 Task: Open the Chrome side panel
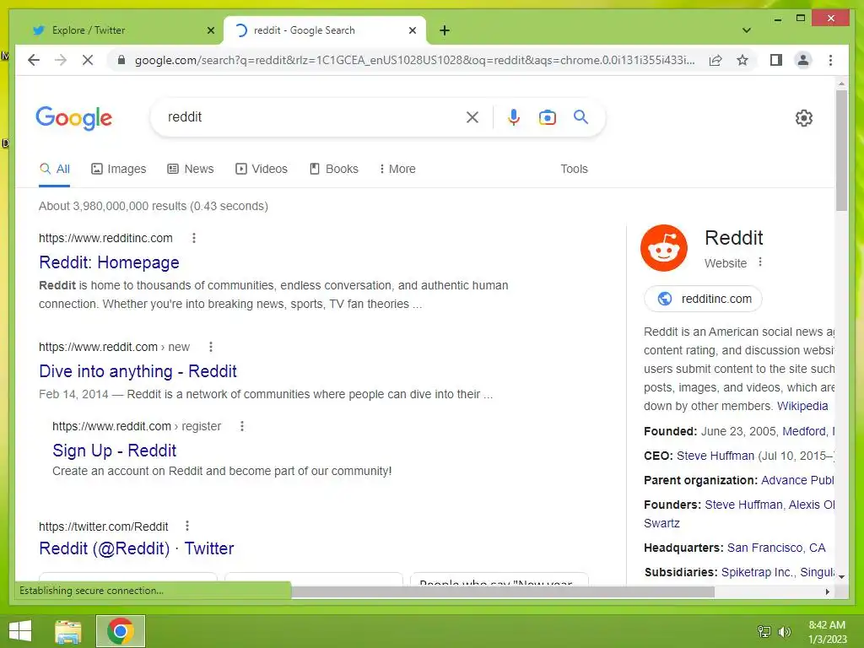pos(776,60)
